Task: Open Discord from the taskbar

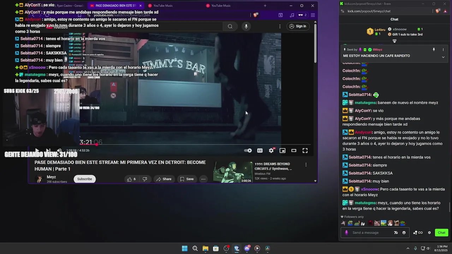Action: [x=247, y=248]
